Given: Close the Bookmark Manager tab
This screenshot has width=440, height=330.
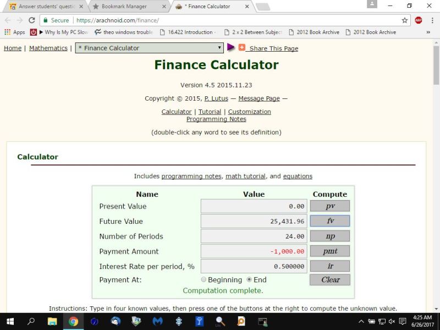Looking at the screenshot, I should 164,7.
